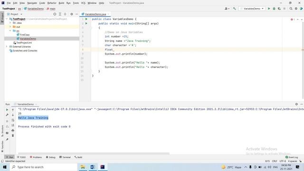Viewport: 304px width, 171px height.
Task: Start debugging with the bug icon
Action: [x=274, y=9]
